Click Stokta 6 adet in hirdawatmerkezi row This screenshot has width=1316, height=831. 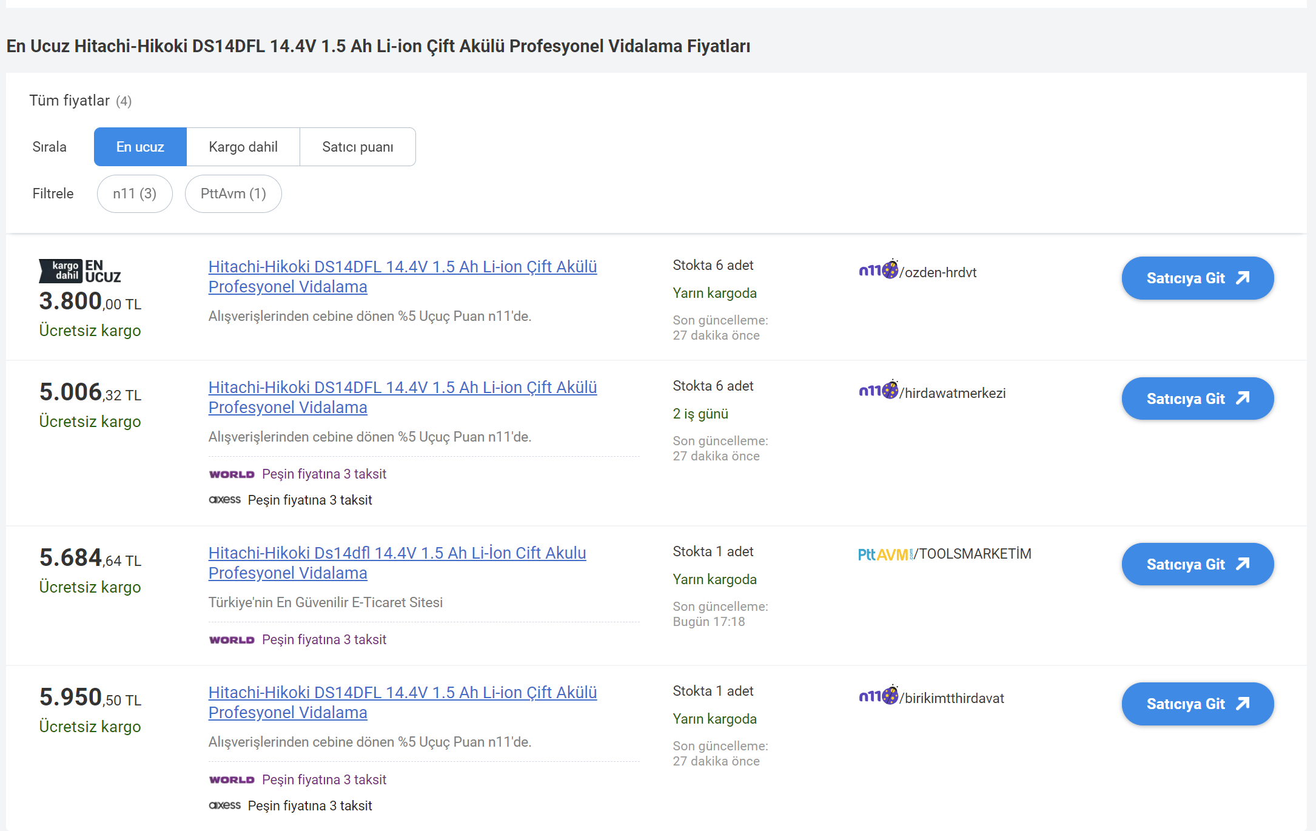click(x=713, y=386)
